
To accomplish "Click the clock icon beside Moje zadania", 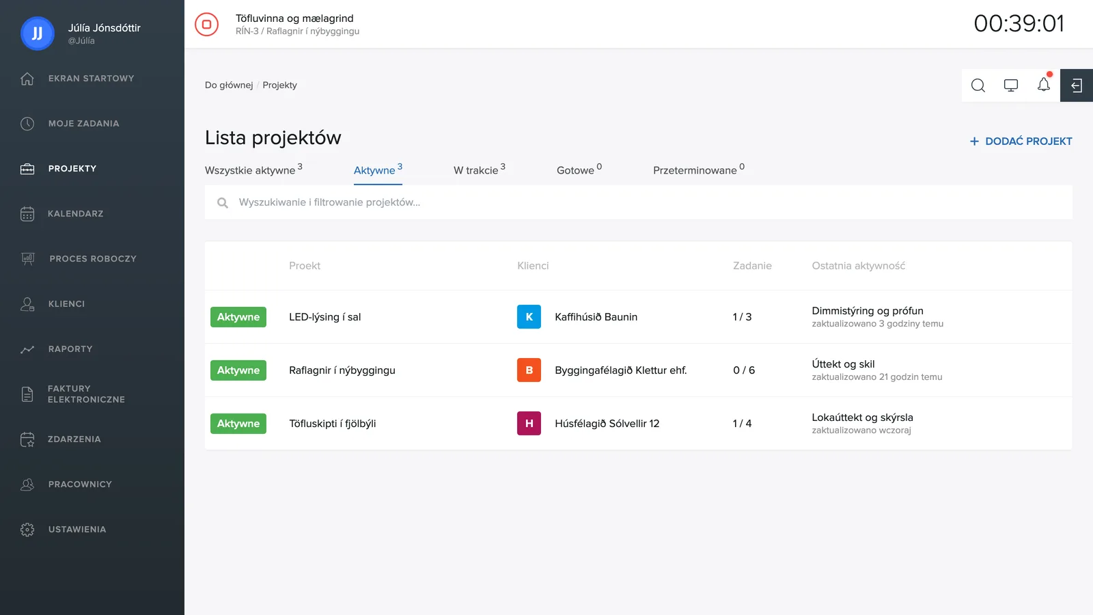I will coord(27,124).
